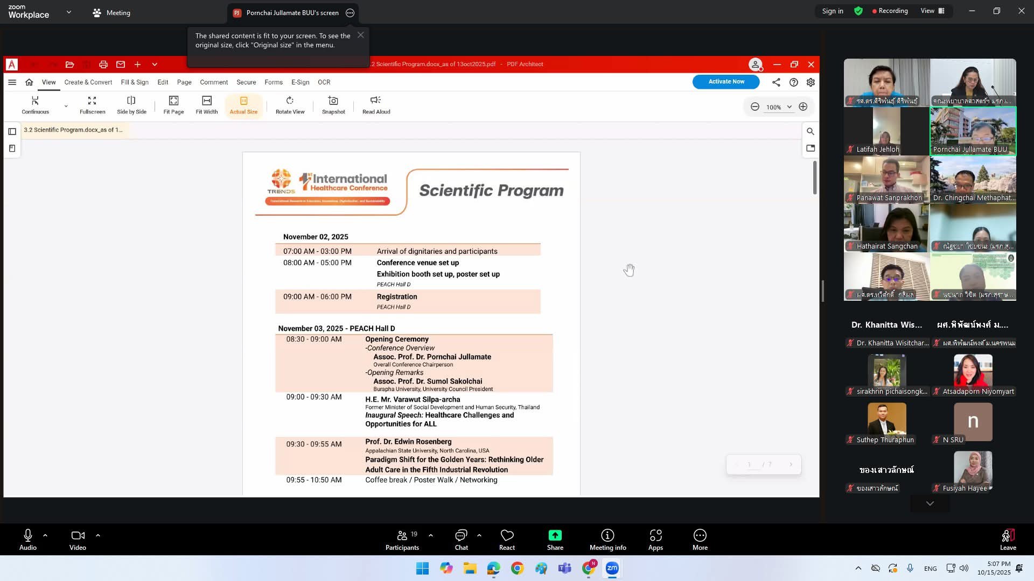Open the PDF search magnifier
This screenshot has width=1034, height=581.
tap(810, 131)
